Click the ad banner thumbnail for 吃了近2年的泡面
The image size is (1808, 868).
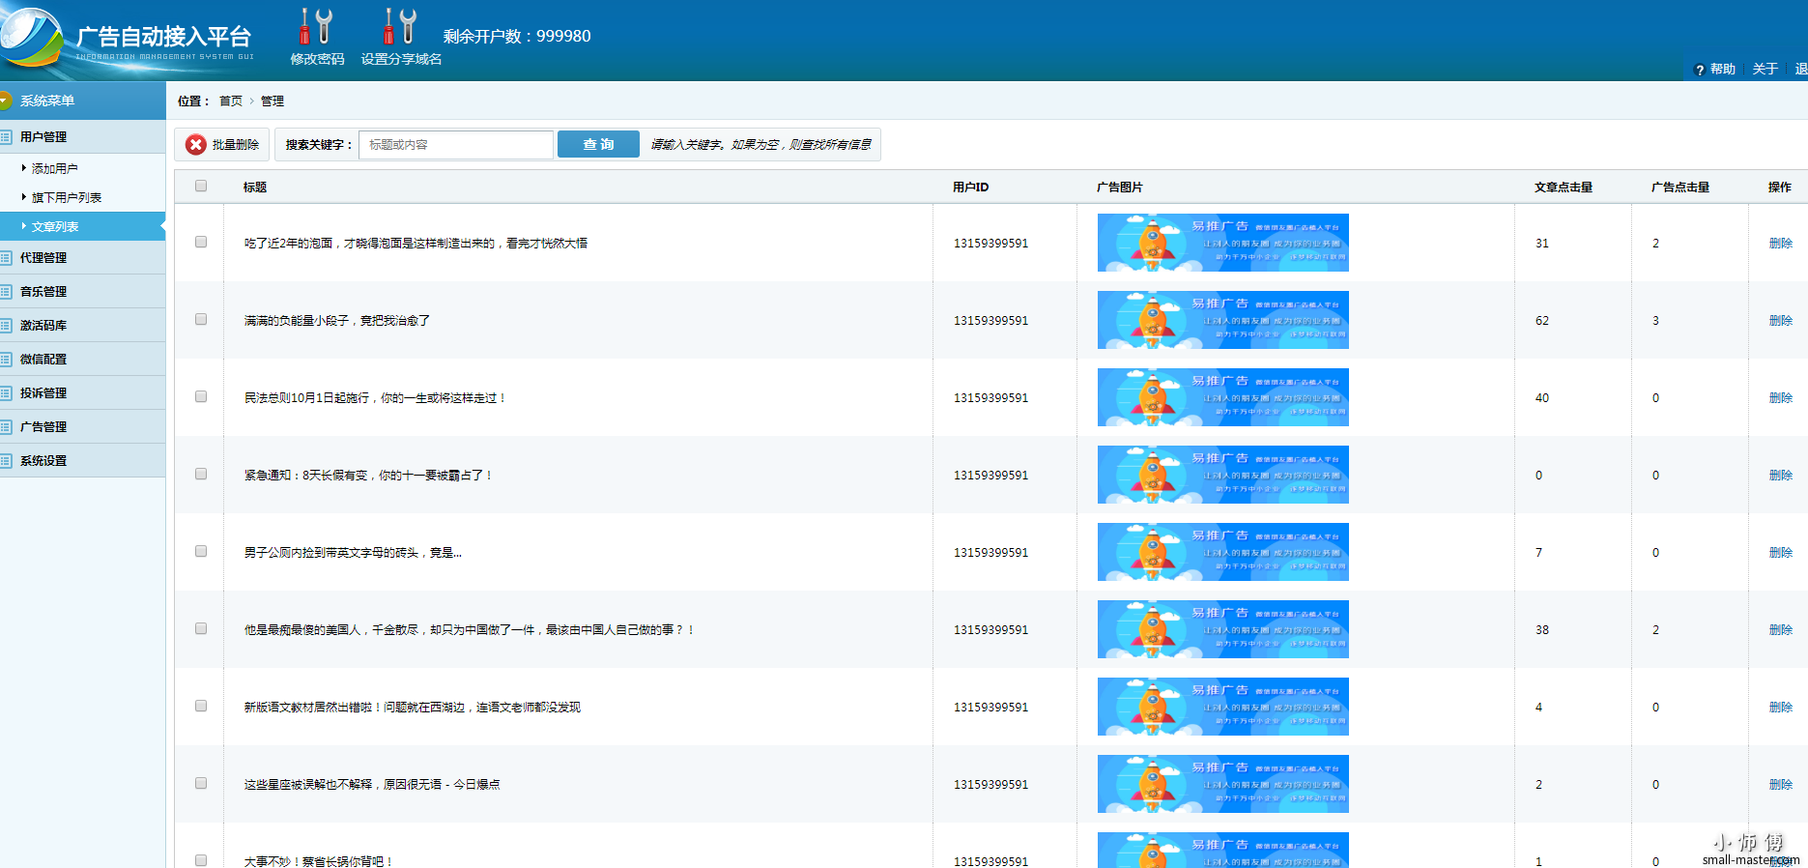(x=1223, y=243)
